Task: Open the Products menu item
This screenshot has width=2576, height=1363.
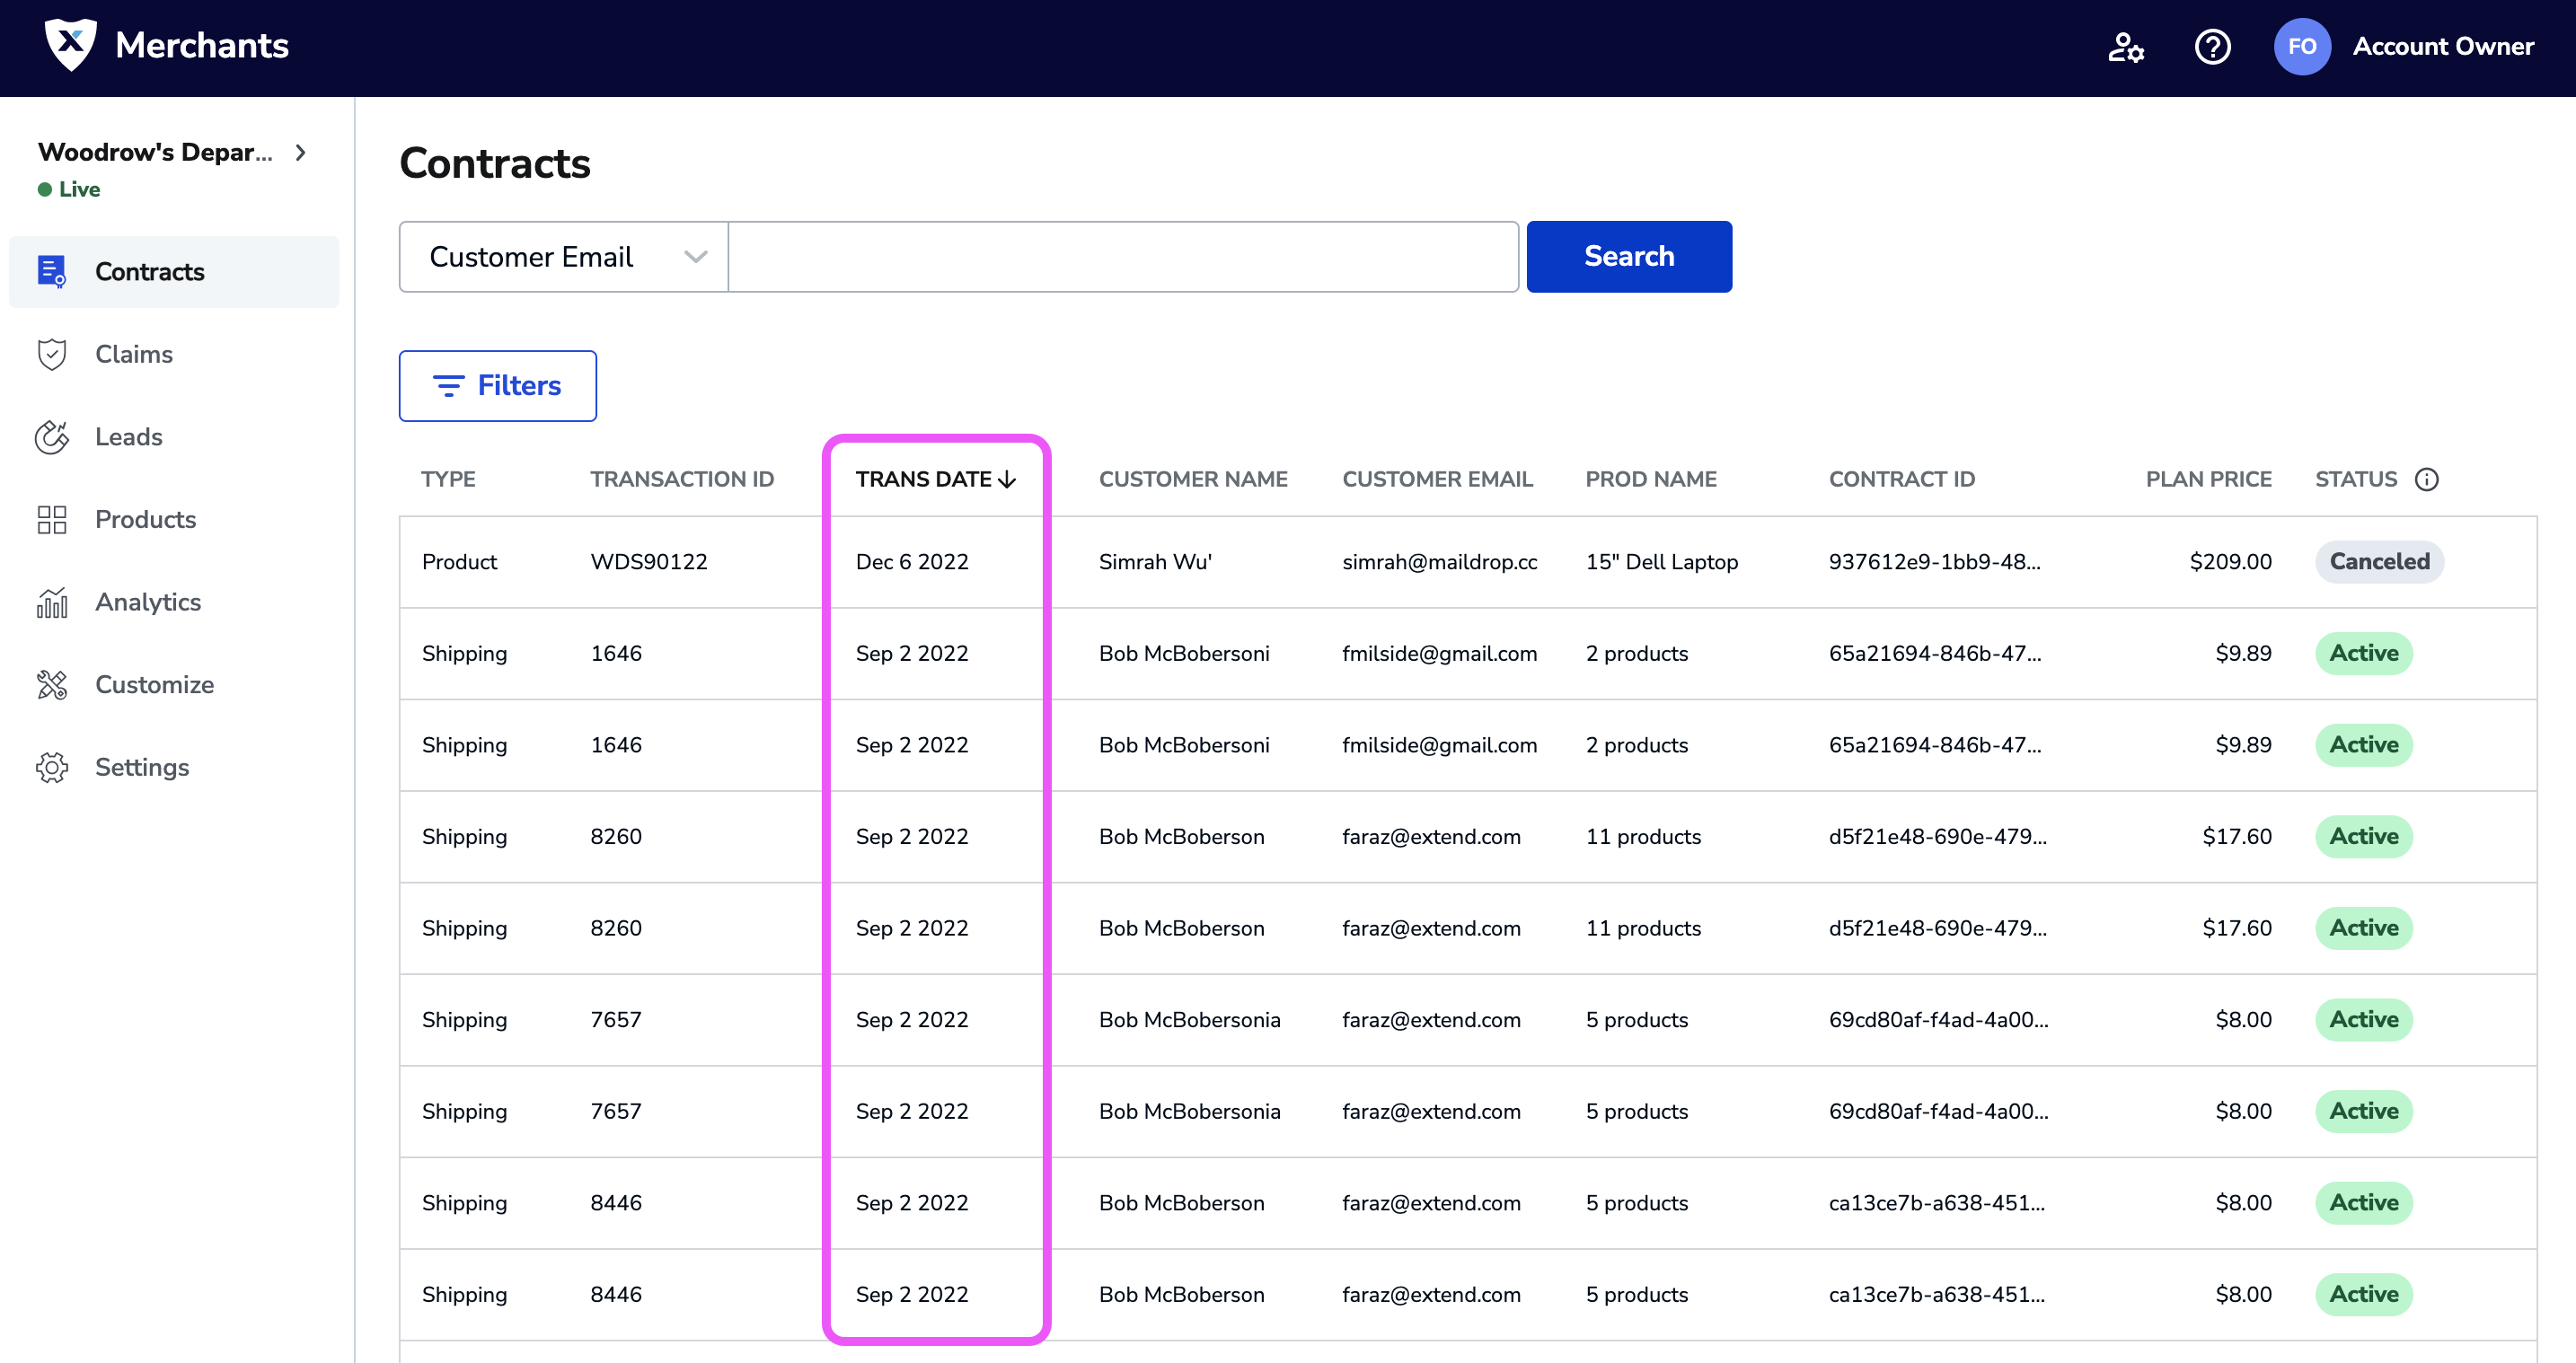Action: tap(145, 520)
